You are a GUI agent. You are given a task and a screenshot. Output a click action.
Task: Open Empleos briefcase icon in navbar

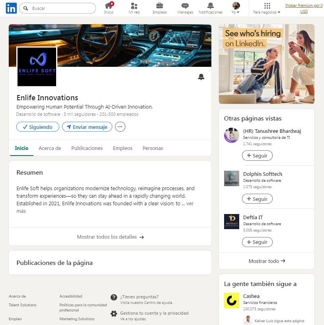(160, 8)
